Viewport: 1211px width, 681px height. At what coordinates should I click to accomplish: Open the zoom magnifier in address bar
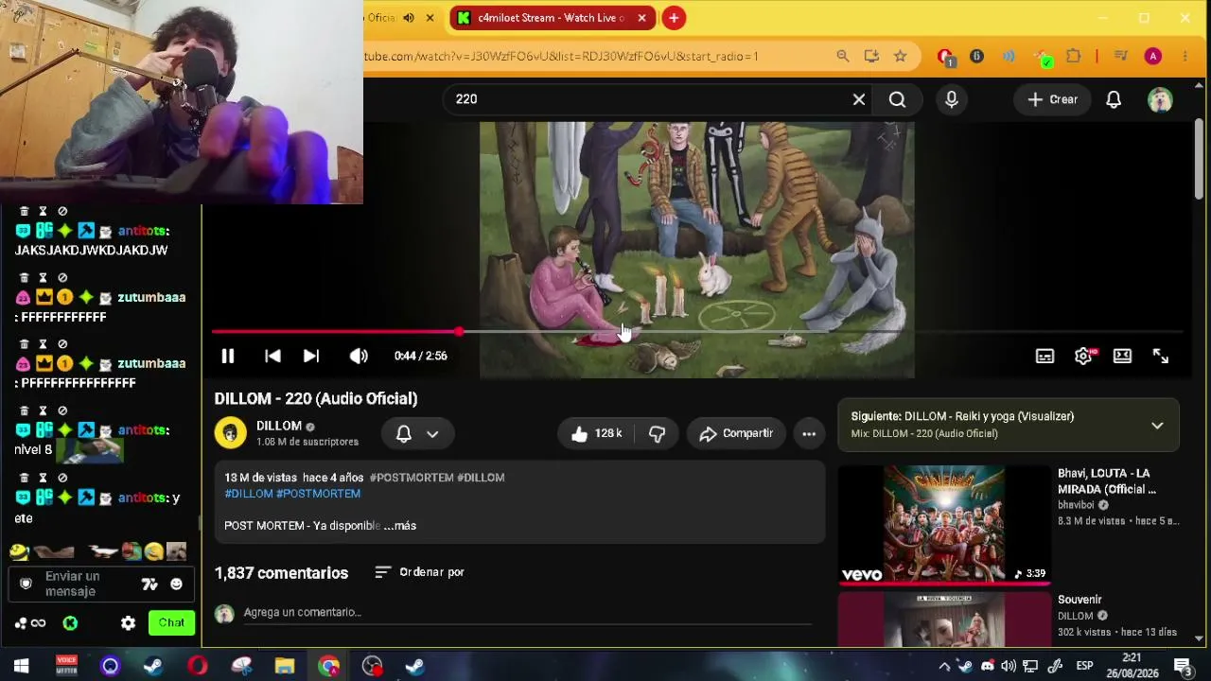[843, 57]
